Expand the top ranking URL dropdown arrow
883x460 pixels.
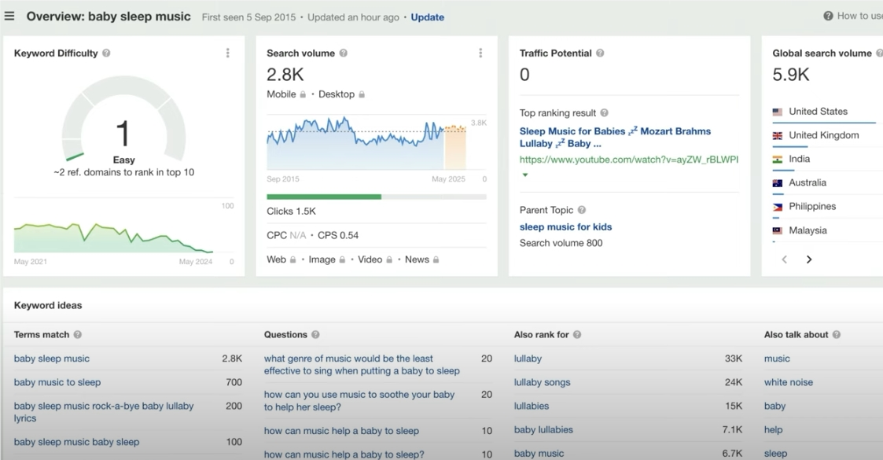pyautogui.click(x=524, y=175)
